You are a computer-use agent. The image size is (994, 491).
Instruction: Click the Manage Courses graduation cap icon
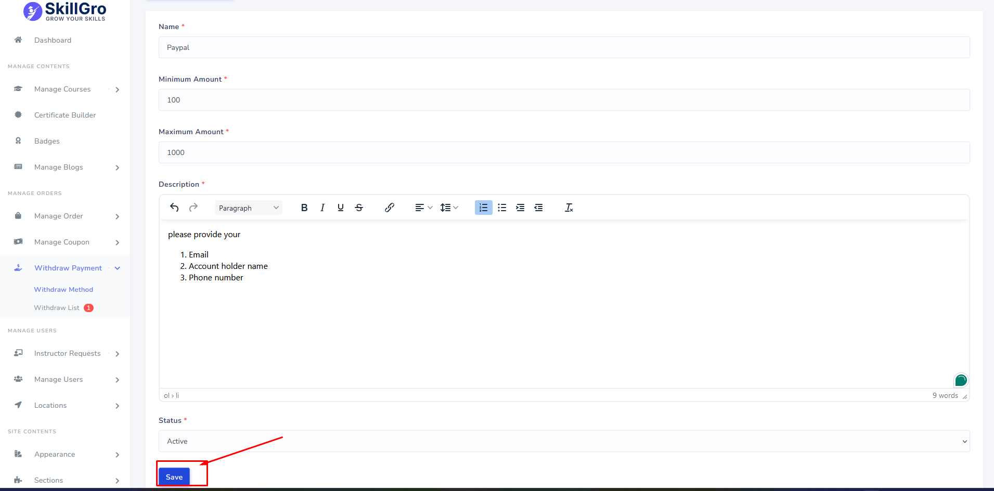(18, 88)
